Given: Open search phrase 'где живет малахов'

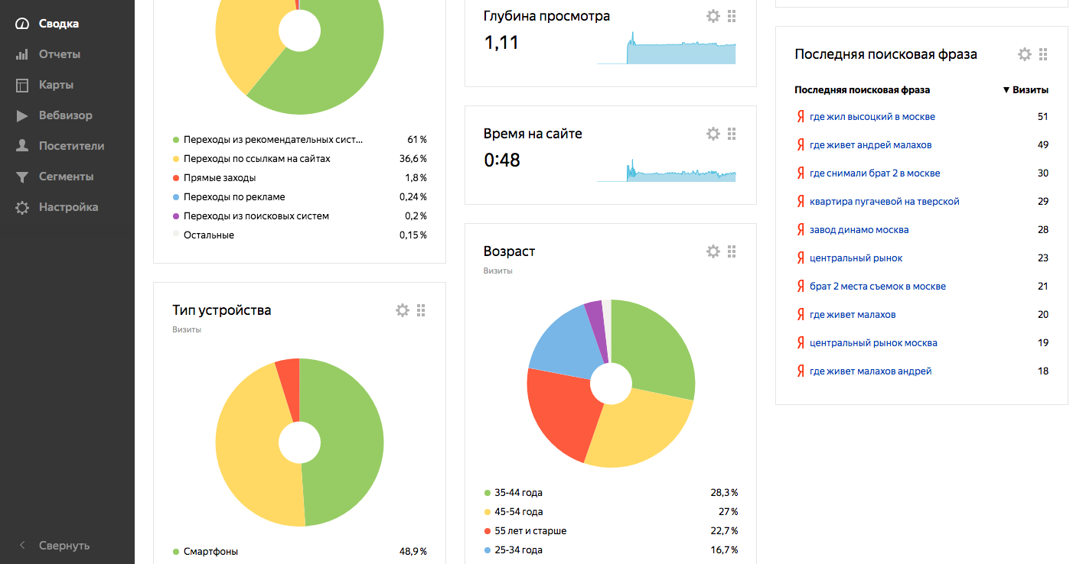Looking at the screenshot, I should [x=853, y=315].
